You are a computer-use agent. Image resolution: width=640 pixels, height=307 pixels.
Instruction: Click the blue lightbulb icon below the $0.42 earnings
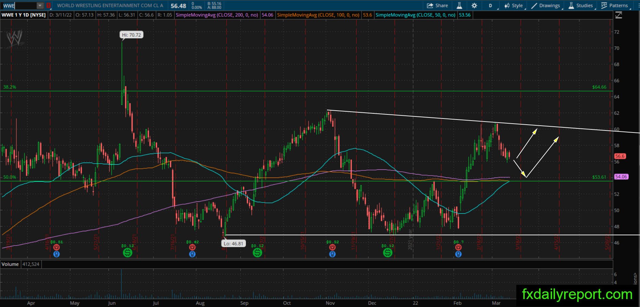click(x=192, y=254)
